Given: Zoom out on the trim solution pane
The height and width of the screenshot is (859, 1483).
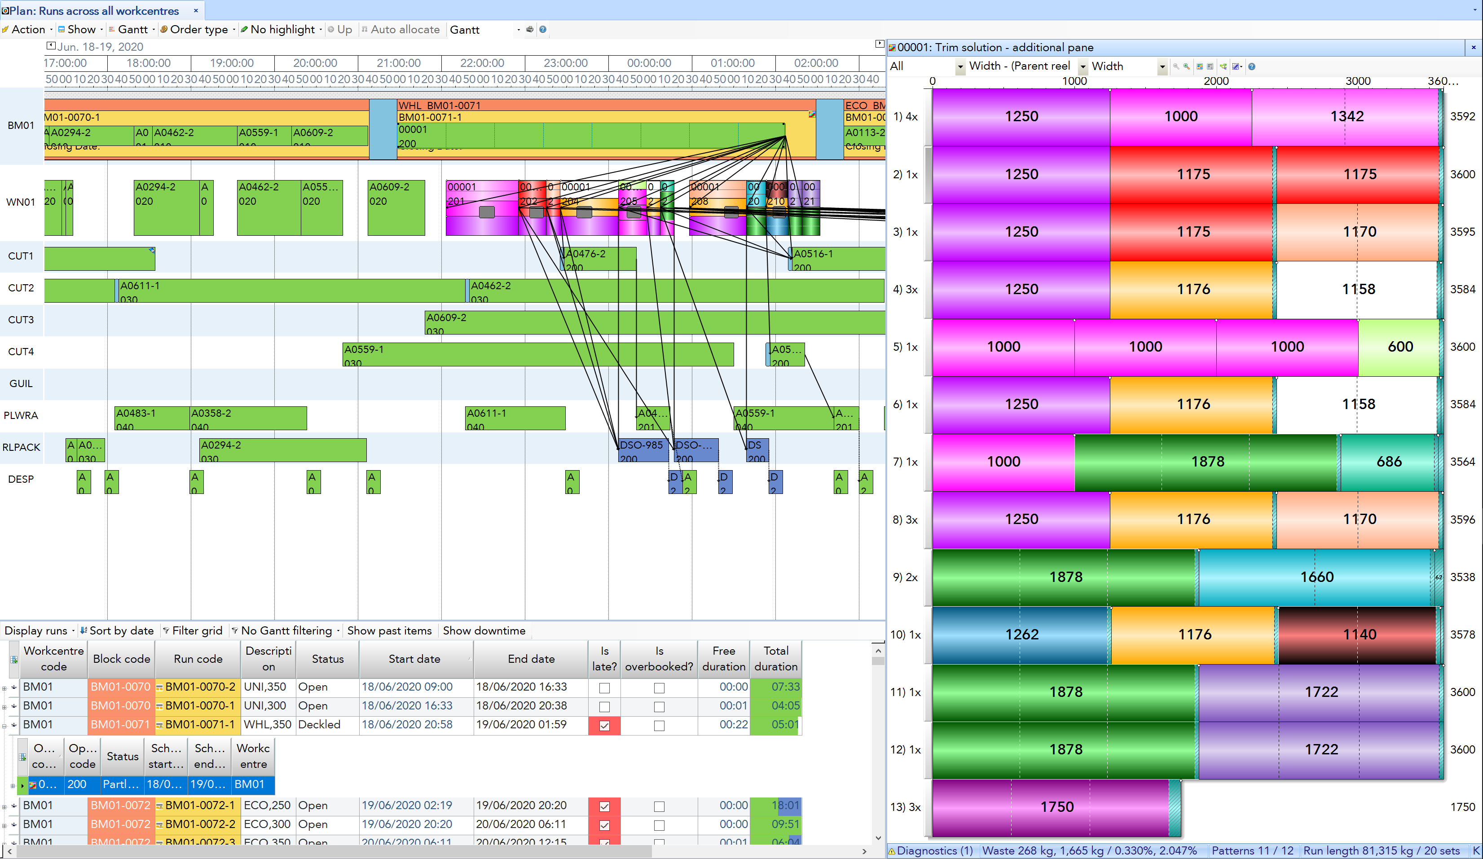Looking at the screenshot, I should point(1176,66).
